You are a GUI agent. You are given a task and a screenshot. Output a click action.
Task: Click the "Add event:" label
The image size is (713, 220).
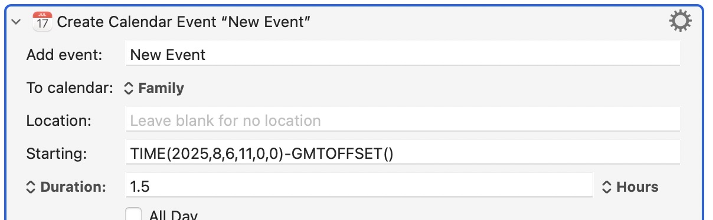click(x=64, y=55)
